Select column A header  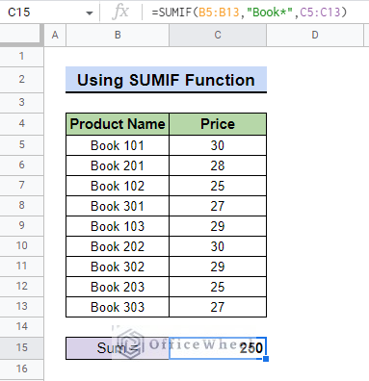[55, 35]
